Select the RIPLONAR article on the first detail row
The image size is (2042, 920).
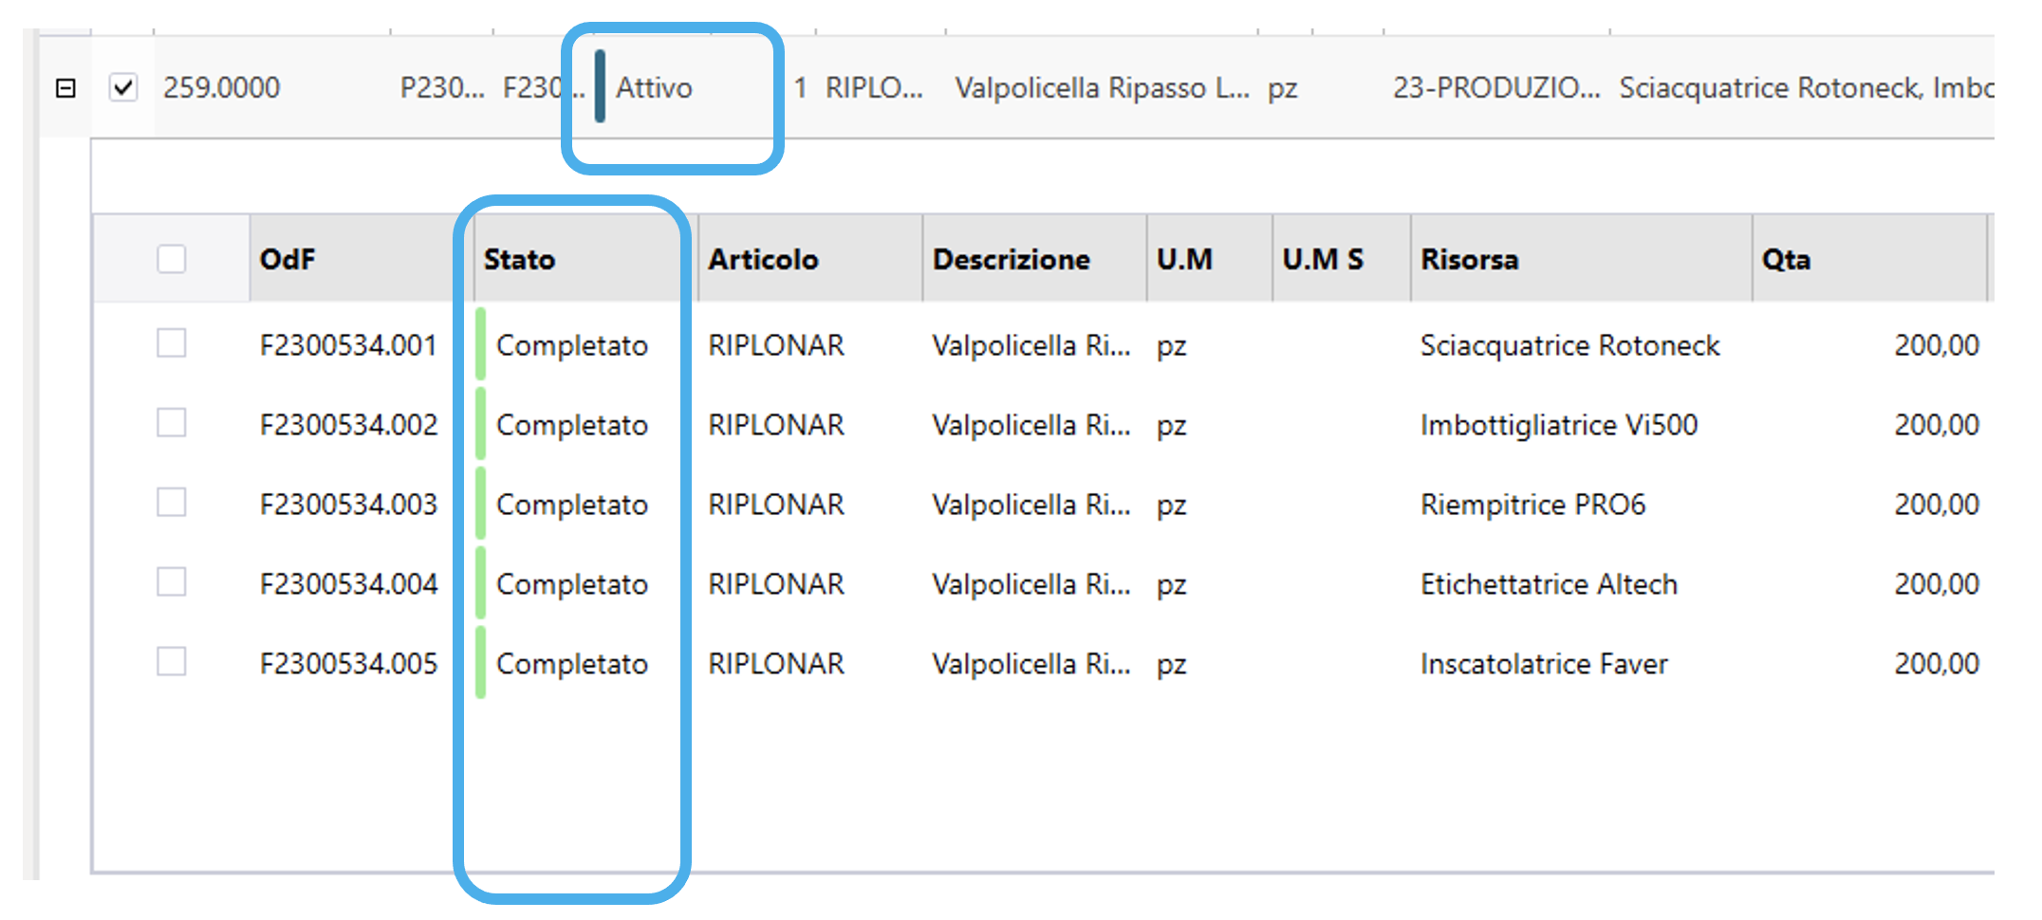point(775,345)
